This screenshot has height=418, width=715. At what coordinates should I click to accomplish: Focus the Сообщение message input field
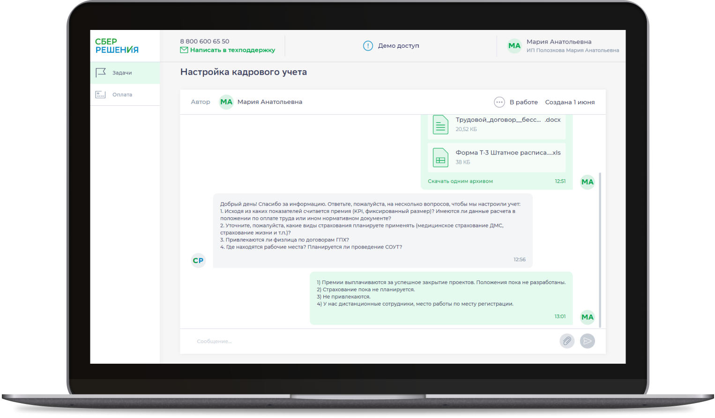pyautogui.click(x=365, y=341)
